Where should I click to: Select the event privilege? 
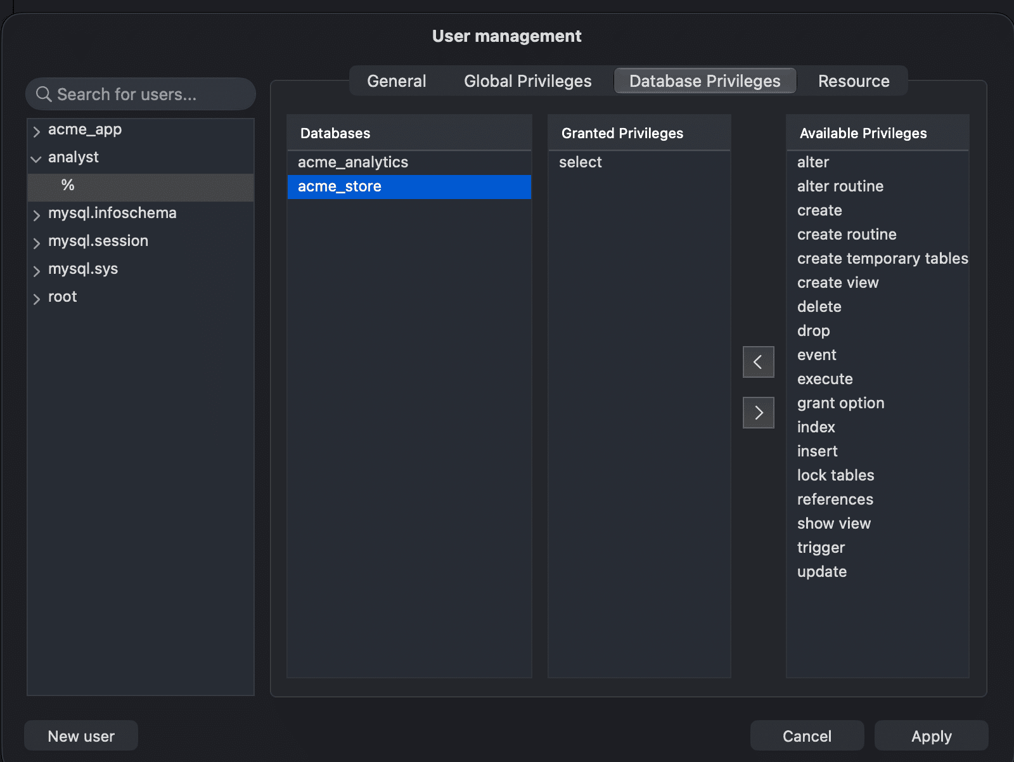[878, 355]
